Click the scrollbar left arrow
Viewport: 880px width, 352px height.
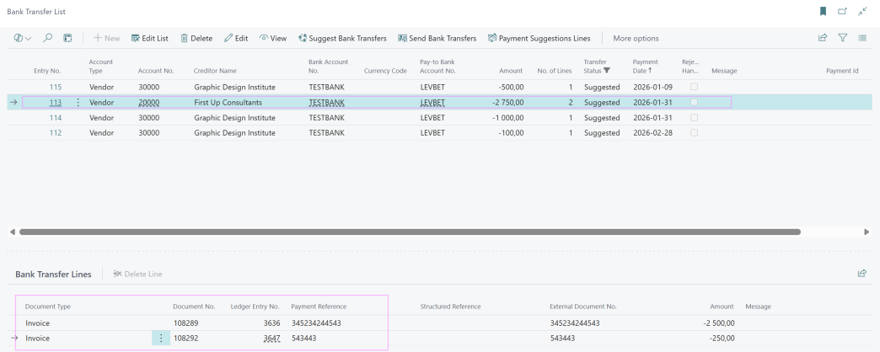click(x=13, y=232)
